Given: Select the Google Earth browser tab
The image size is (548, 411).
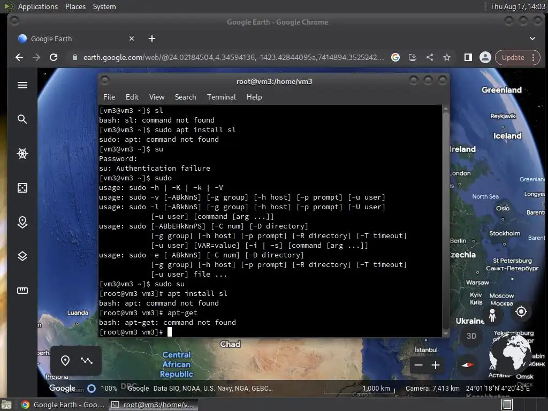Looking at the screenshot, I should (x=76, y=39).
